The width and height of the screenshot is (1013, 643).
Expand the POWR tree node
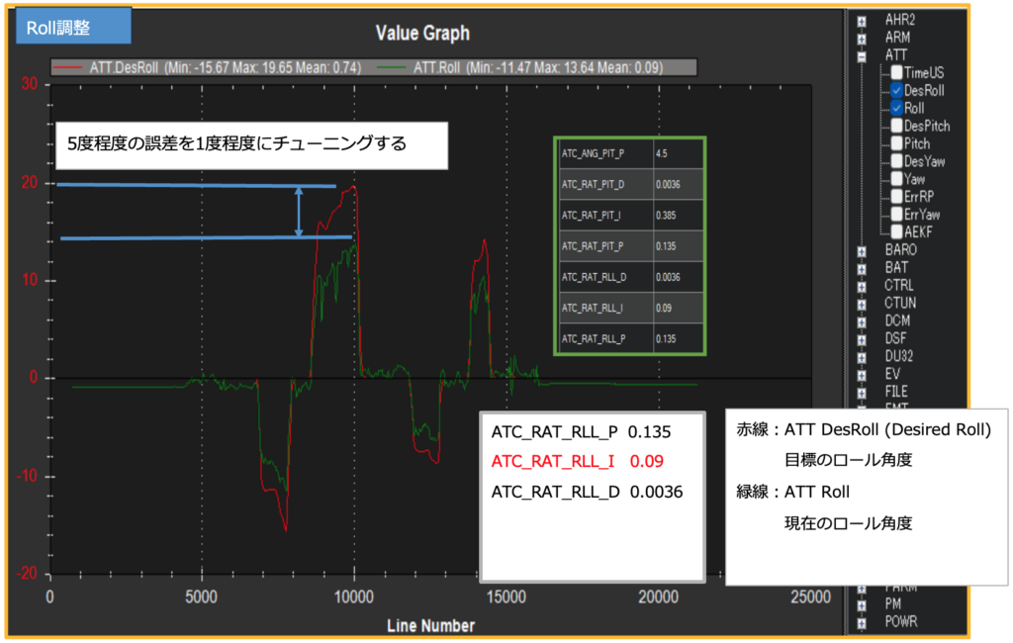[862, 623]
